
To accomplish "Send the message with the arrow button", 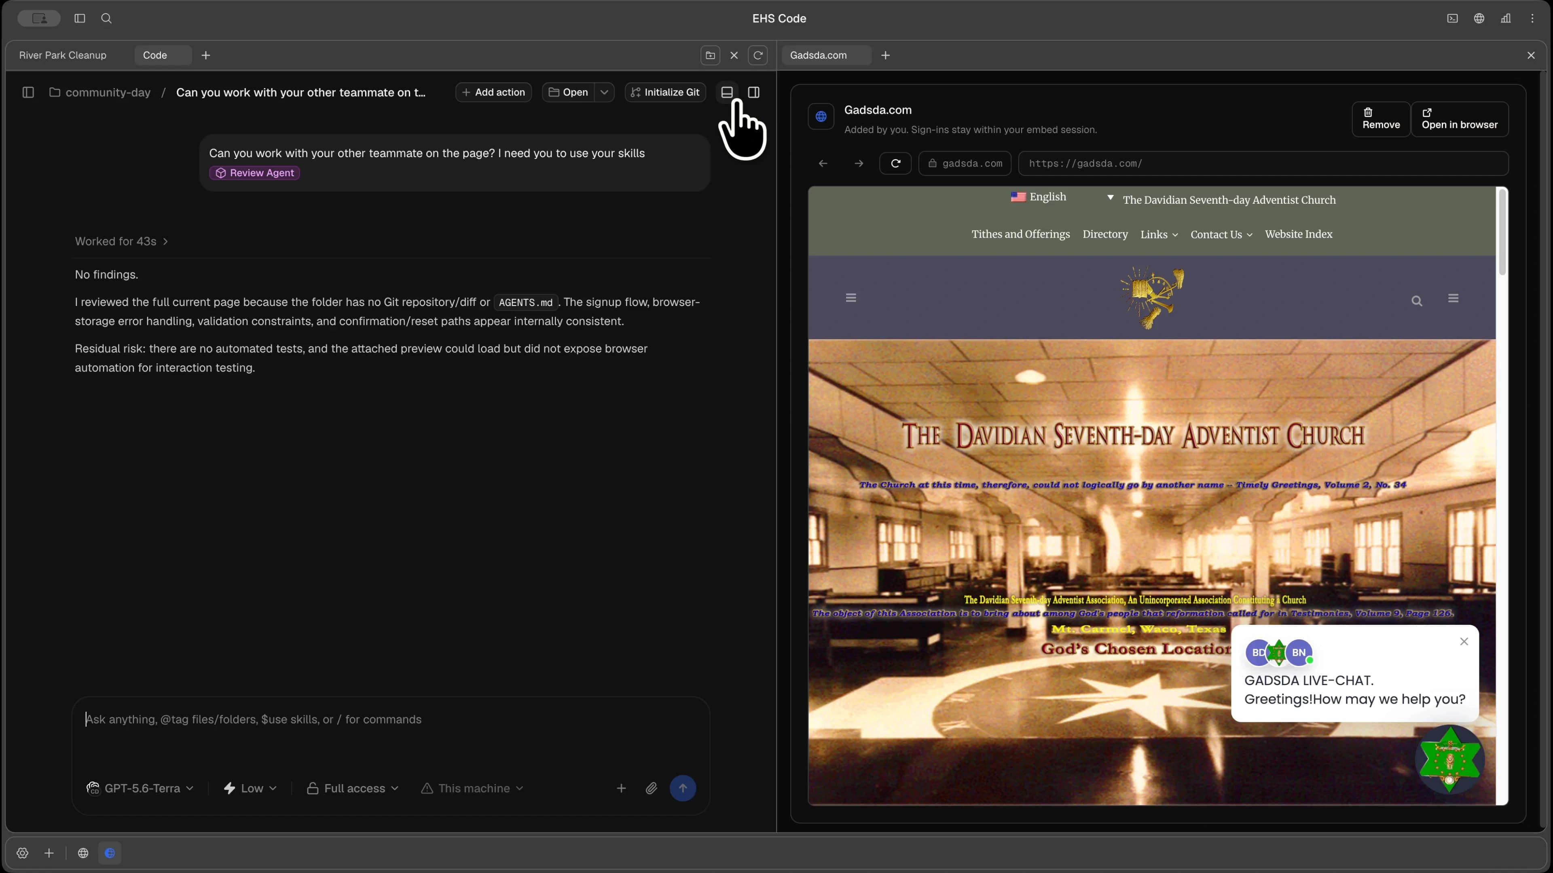I will 682,788.
